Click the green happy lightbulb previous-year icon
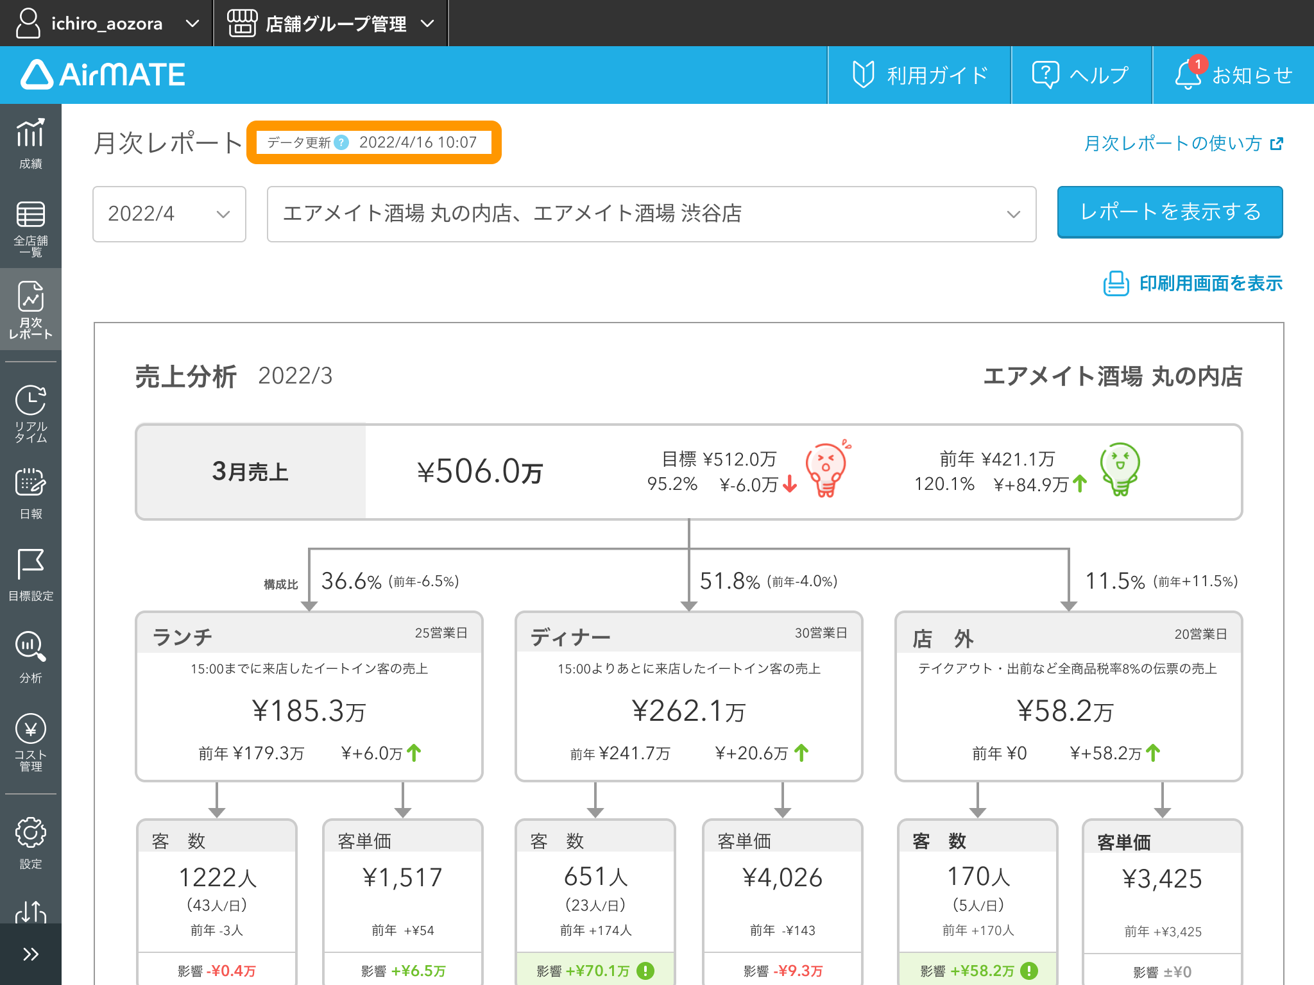Screen dimensions: 1314x985 pos(1120,469)
